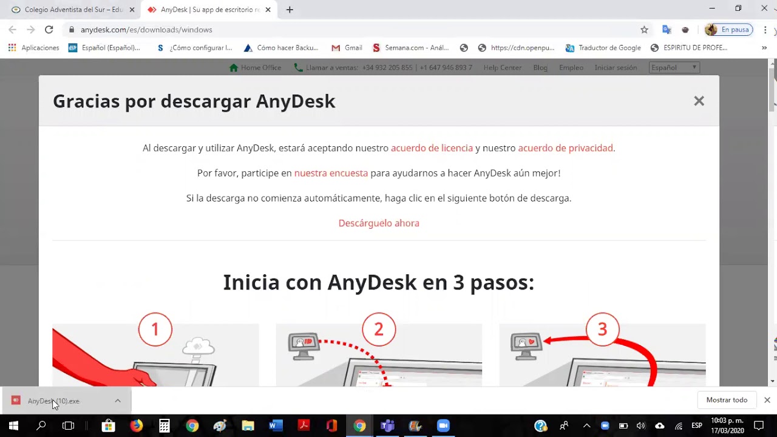Open Microsoft Teams from the taskbar

pos(387,425)
